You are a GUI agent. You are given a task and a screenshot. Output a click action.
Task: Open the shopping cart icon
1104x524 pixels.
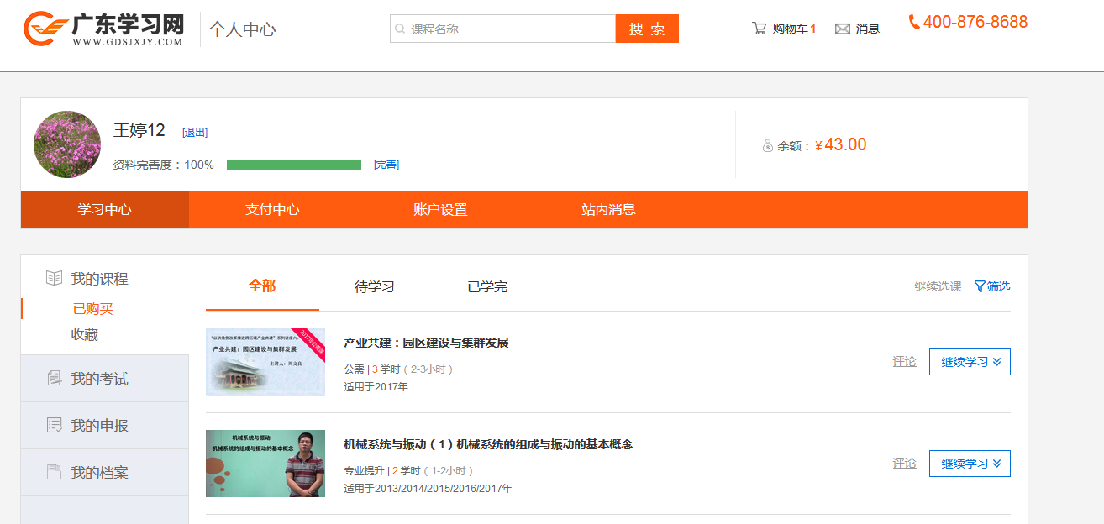(759, 29)
